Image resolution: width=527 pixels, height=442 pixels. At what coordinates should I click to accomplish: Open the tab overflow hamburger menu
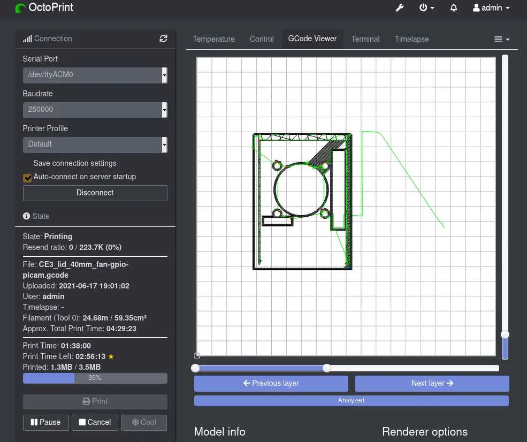tap(501, 39)
